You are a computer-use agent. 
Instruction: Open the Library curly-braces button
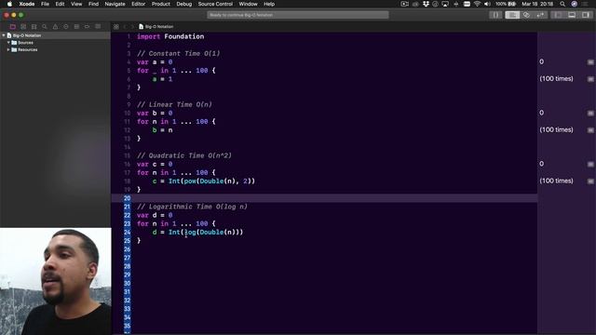(x=495, y=15)
